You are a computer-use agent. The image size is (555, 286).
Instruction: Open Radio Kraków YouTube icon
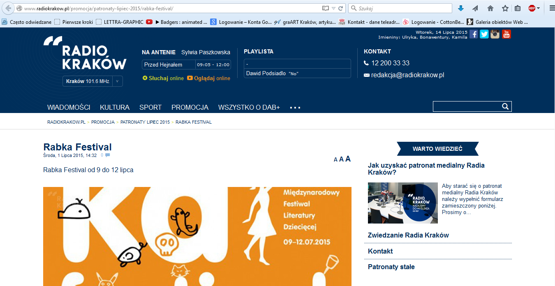click(x=506, y=34)
